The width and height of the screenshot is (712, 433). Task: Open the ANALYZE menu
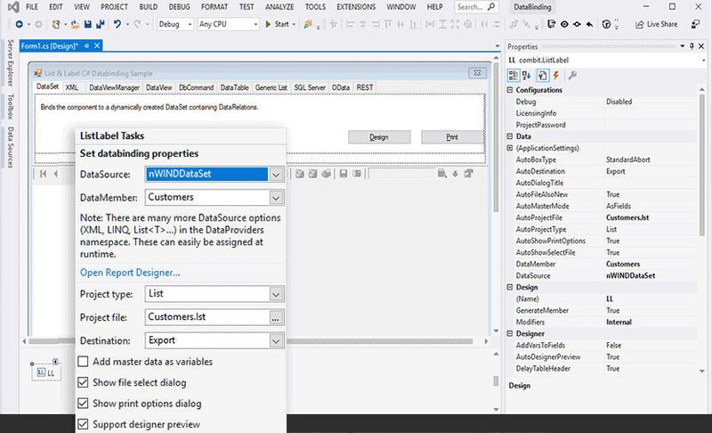pyautogui.click(x=279, y=7)
